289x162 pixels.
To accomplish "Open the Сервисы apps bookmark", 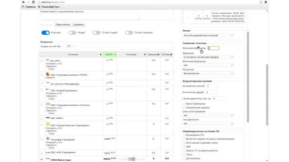I will pos(29,7).
